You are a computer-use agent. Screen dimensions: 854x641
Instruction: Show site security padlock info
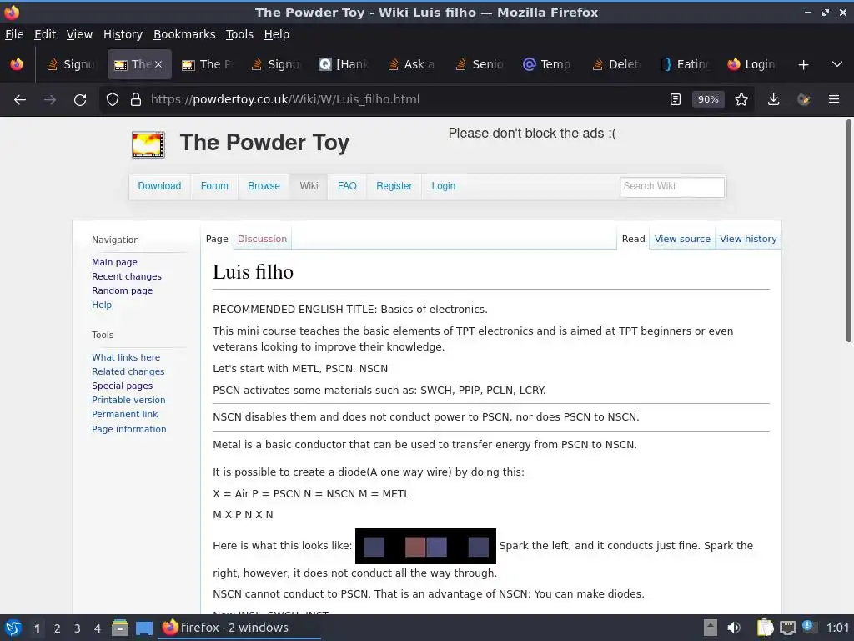(136, 100)
